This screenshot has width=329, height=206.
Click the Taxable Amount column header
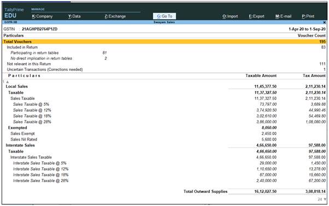(x=261, y=76)
